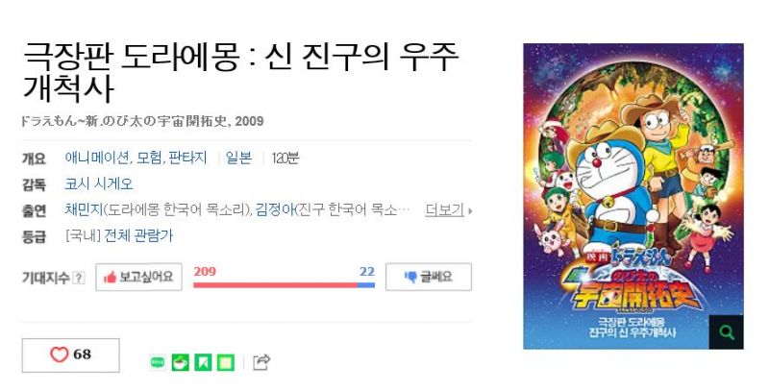Click the thumbs-down 글쎄요 button
This screenshot has width=769, height=391.
click(429, 277)
